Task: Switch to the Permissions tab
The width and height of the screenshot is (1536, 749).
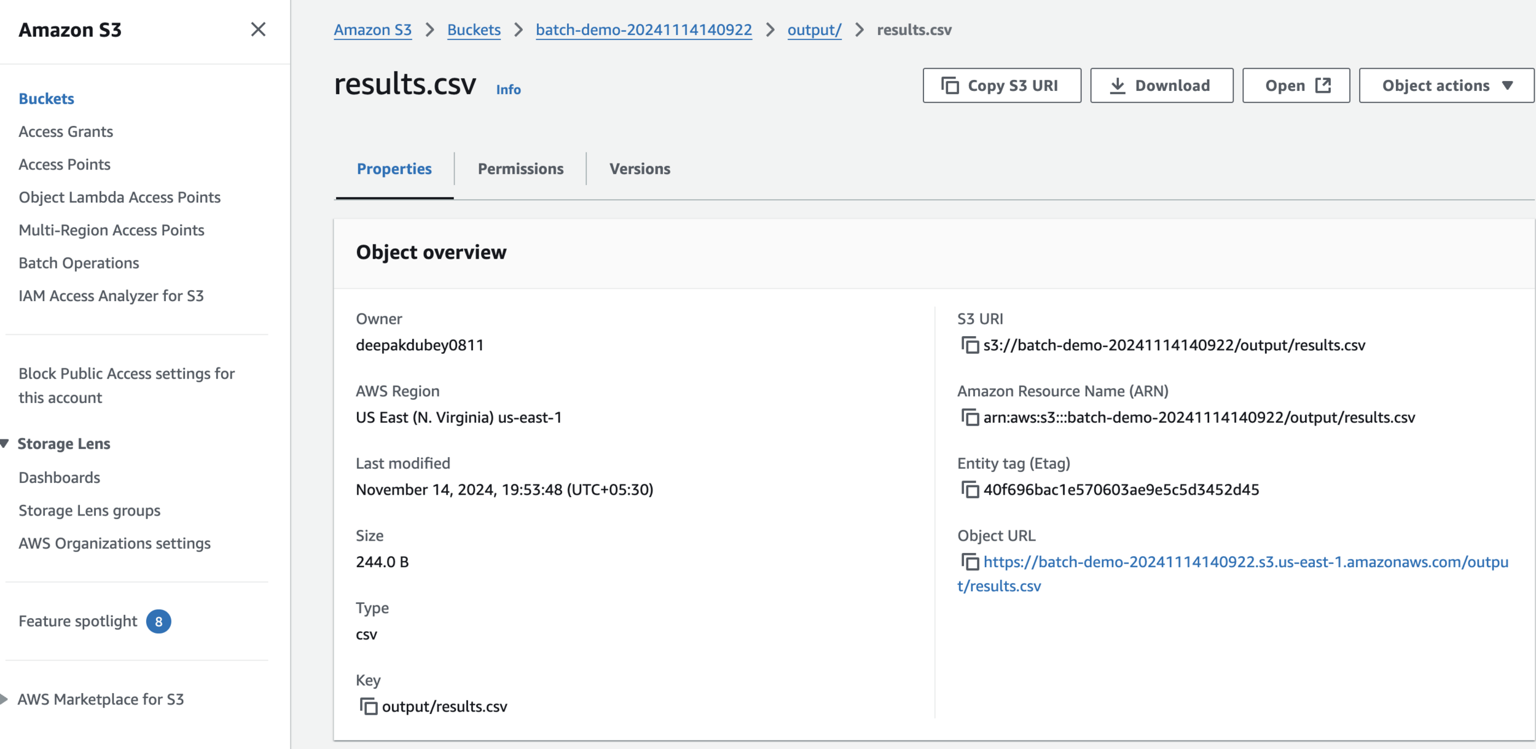Action: [x=520, y=169]
